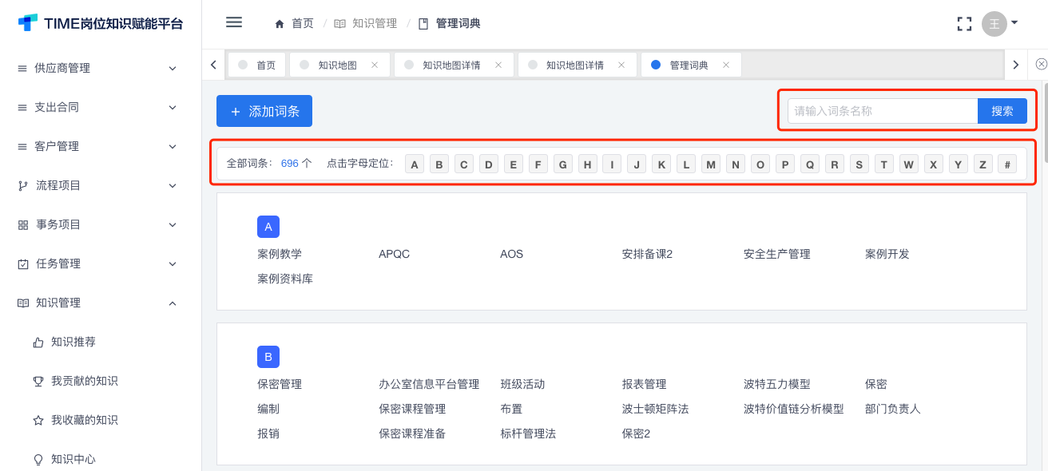Expand 支出合同 menu chevron
The width and height of the screenshot is (1048, 471).
point(173,107)
